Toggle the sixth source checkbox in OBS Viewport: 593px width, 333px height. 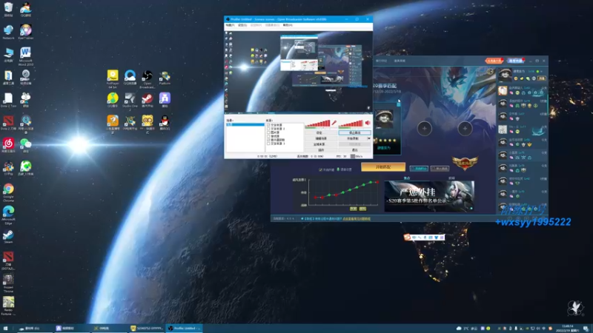click(268, 144)
